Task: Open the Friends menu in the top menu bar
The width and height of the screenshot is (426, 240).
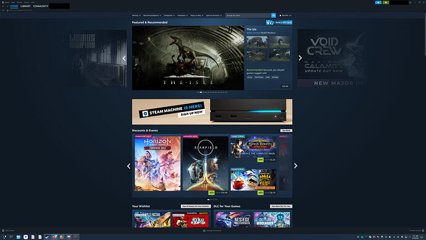Action: tap(19, 2)
